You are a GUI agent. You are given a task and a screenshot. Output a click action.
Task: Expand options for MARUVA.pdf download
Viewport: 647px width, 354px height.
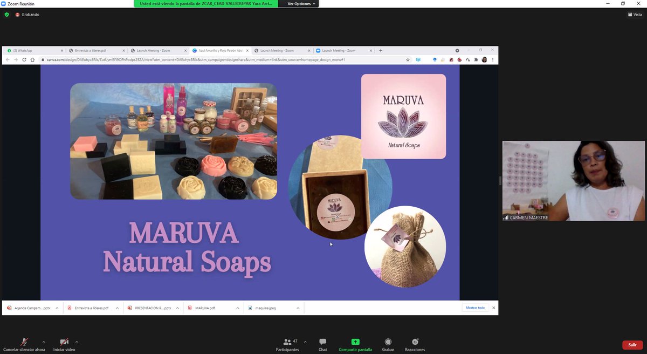[238, 308]
